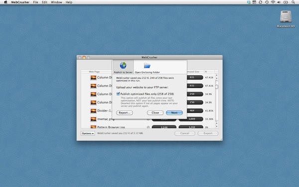
Task: Click the Report... button
Action: 125,113
